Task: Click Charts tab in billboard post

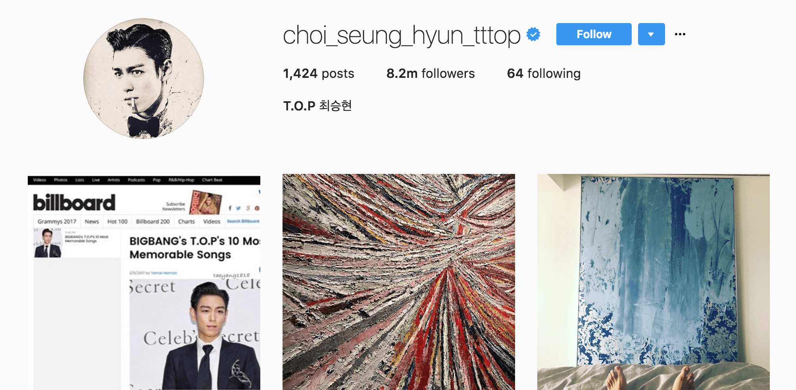Action: pos(187,222)
